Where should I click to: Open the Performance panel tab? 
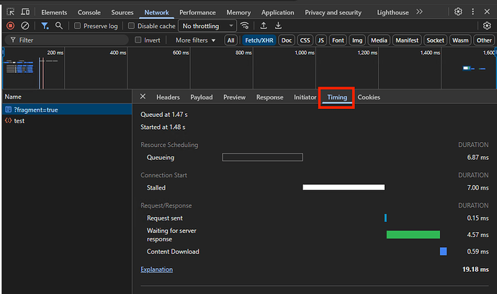197,12
